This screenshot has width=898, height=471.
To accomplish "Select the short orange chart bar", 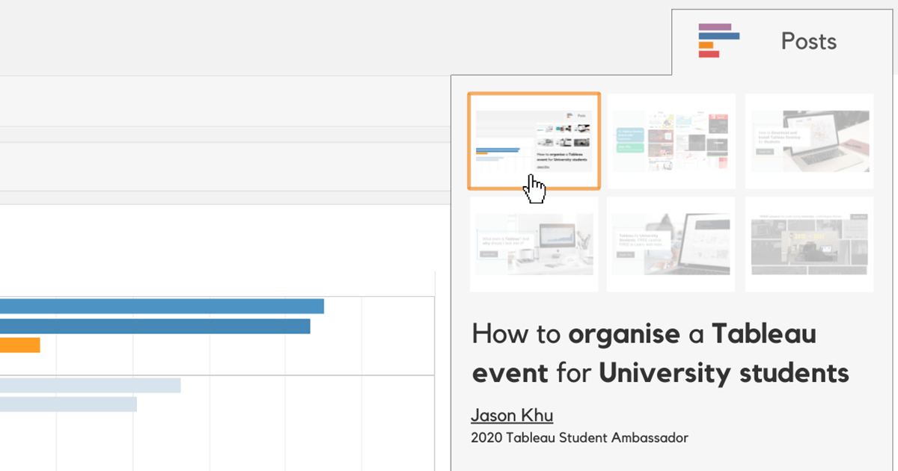I will [x=19, y=345].
